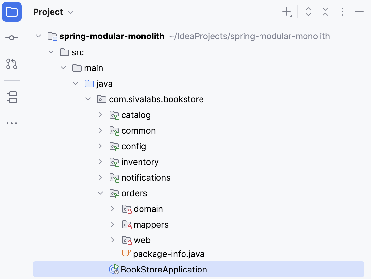Expand the web package
The width and height of the screenshot is (371, 279).
[112, 240]
